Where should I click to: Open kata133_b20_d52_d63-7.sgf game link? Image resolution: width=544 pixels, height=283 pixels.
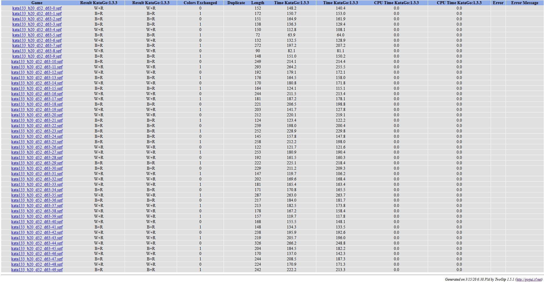click(37, 46)
